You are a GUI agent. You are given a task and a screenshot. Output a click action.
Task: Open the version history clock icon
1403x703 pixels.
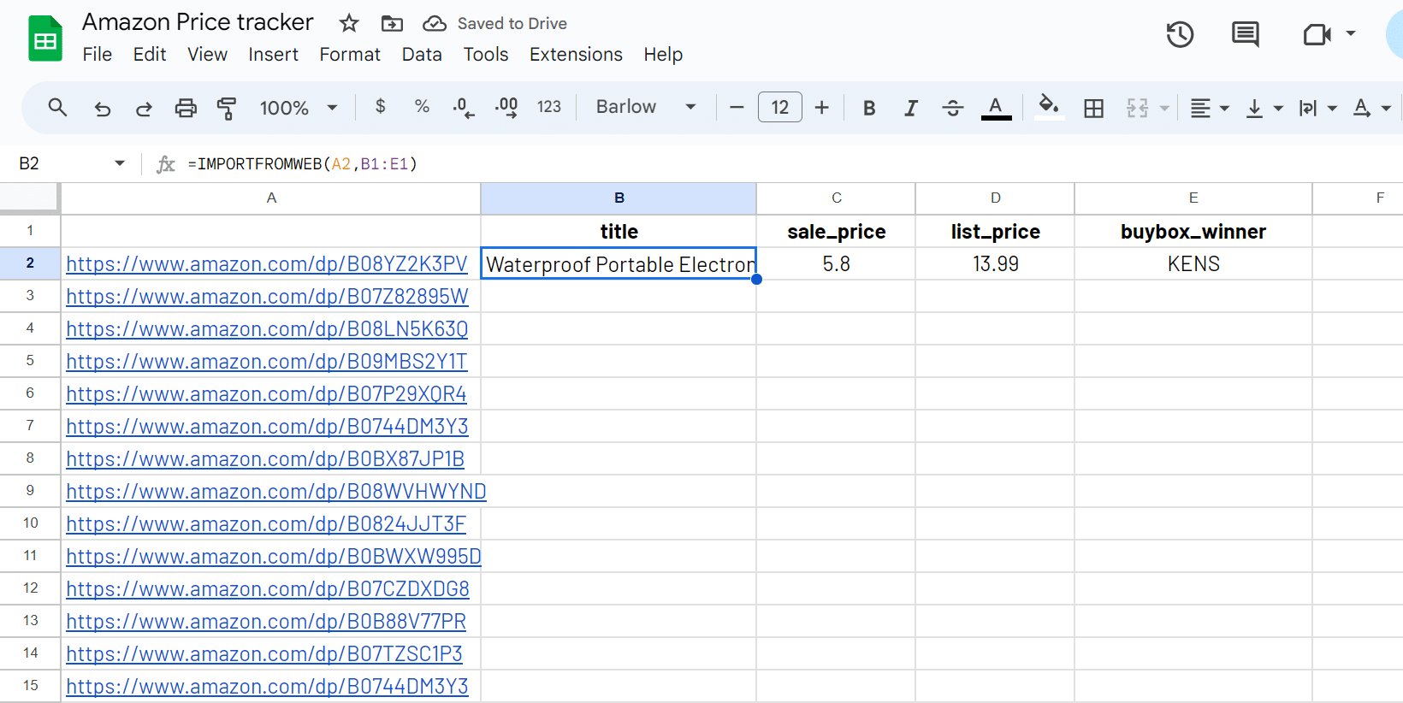1180,34
